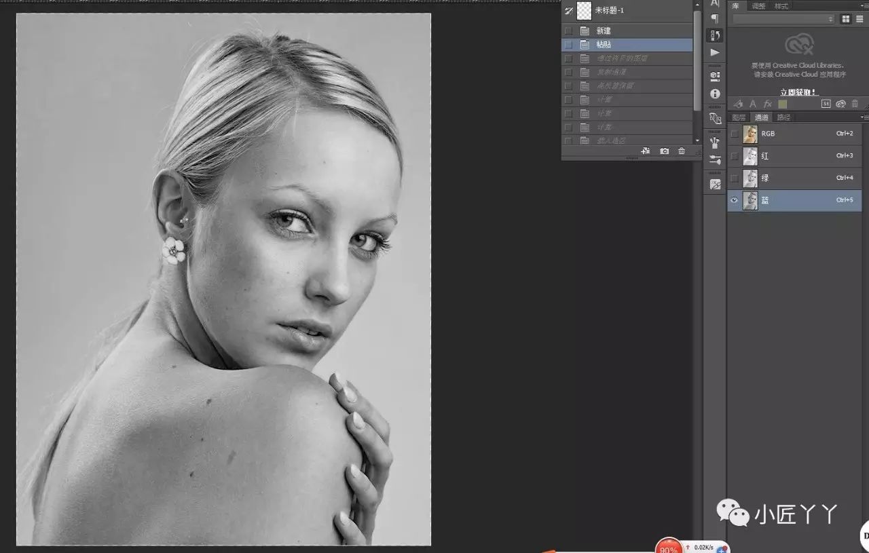Set history brush source for 通过拷贝的图层 state
Viewport: 869px width, 553px height.
tap(568, 58)
